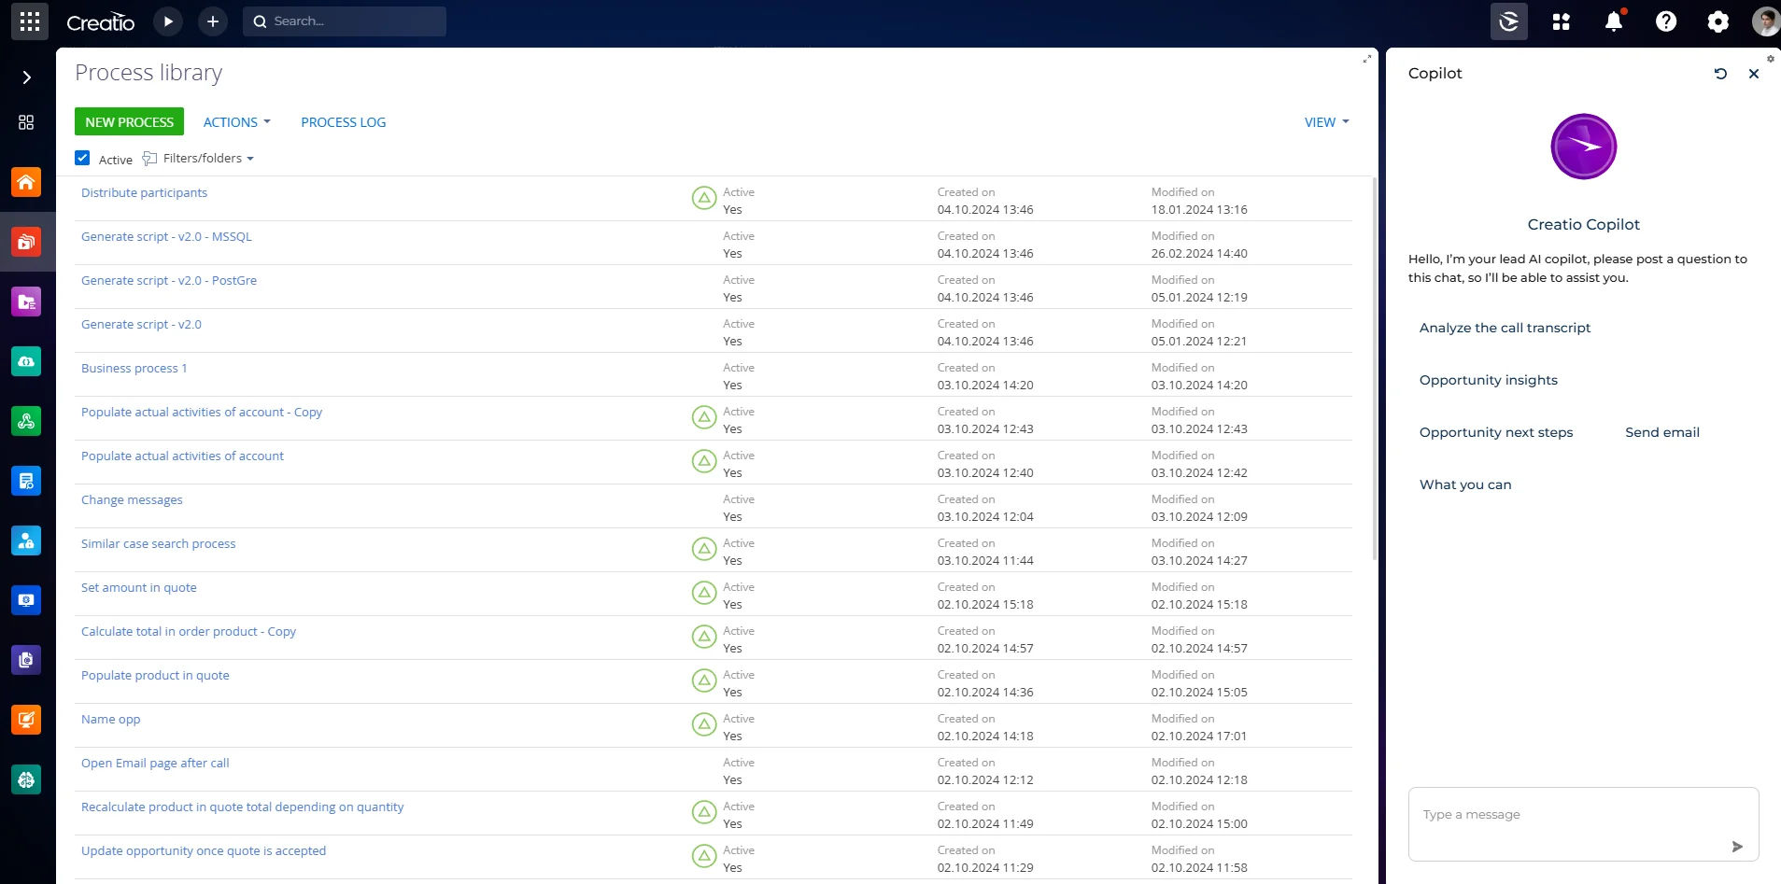Click the New Process button
This screenshot has height=884, width=1781.
(x=129, y=122)
